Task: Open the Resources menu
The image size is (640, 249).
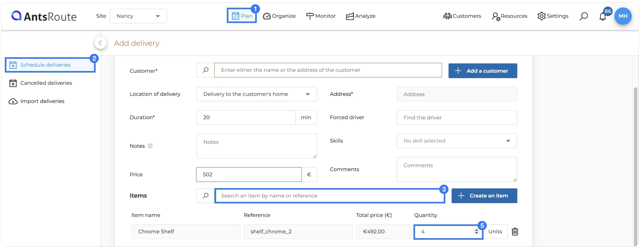Action: click(509, 16)
